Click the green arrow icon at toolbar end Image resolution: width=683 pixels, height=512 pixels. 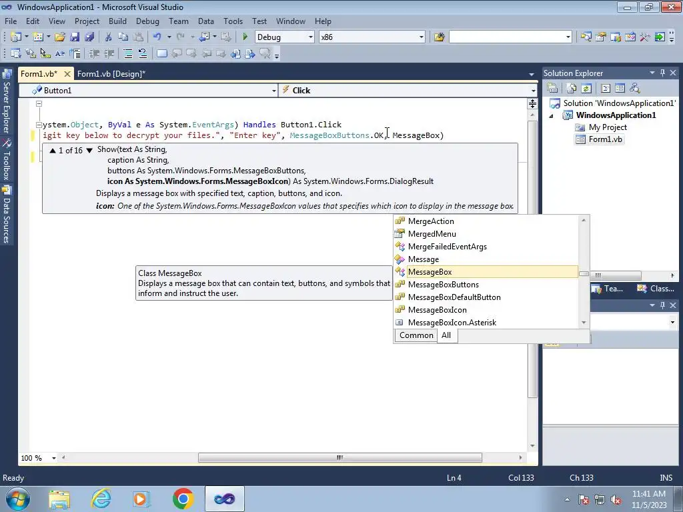tap(660, 37)
